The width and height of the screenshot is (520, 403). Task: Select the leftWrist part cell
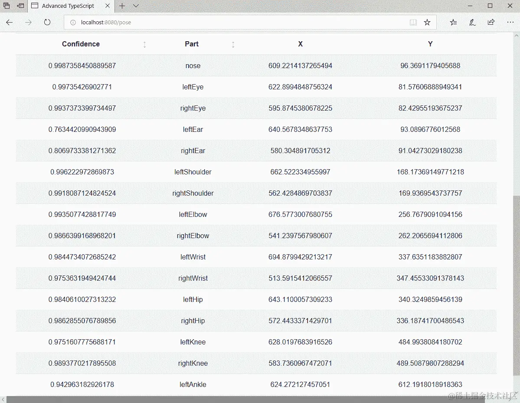coord(193,257)
